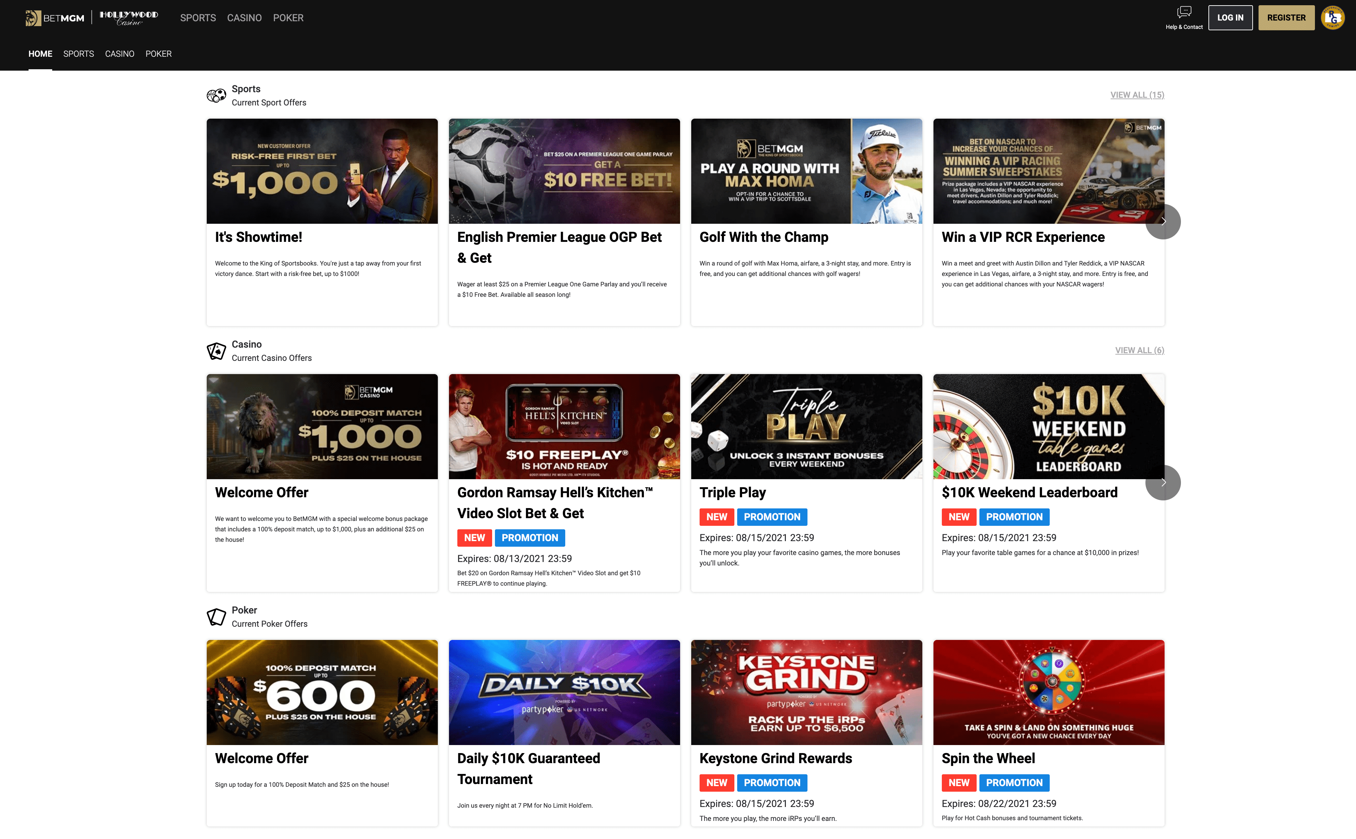Open VIEW ALL casino offers
This screenshot has width=1356, height=839.
pos(1139,350)
